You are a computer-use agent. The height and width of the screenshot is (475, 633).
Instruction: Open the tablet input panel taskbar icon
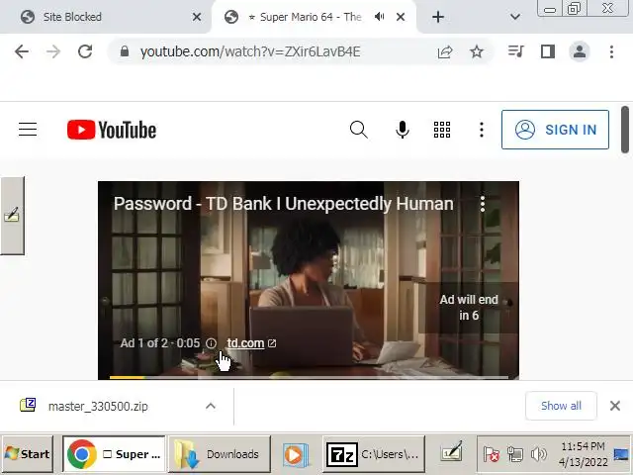pos(452,454)
